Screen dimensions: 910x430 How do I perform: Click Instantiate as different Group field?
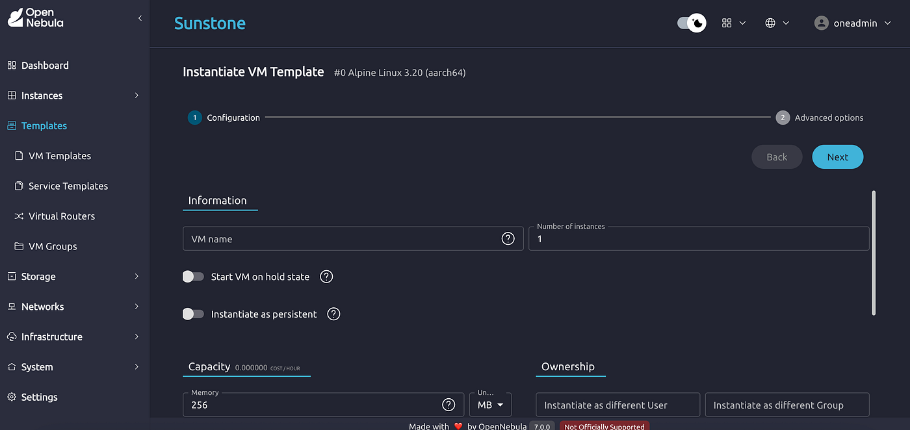pyautogui.click(x=787, y=405)
